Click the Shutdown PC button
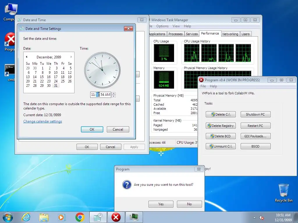The height and width of the screenshot is (223, 298). point(256,114)
